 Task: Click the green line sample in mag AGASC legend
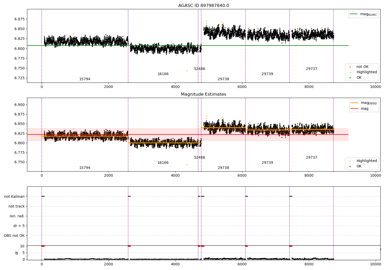click(354, 14)
